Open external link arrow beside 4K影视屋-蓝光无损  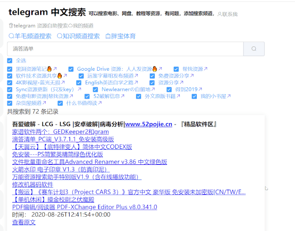coord(63,82)
